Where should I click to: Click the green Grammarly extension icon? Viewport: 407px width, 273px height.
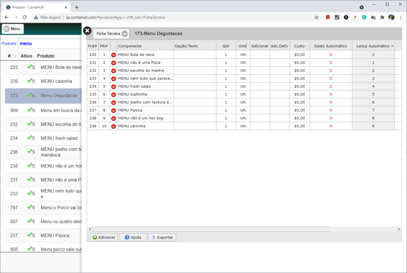(x=364, y=17)
